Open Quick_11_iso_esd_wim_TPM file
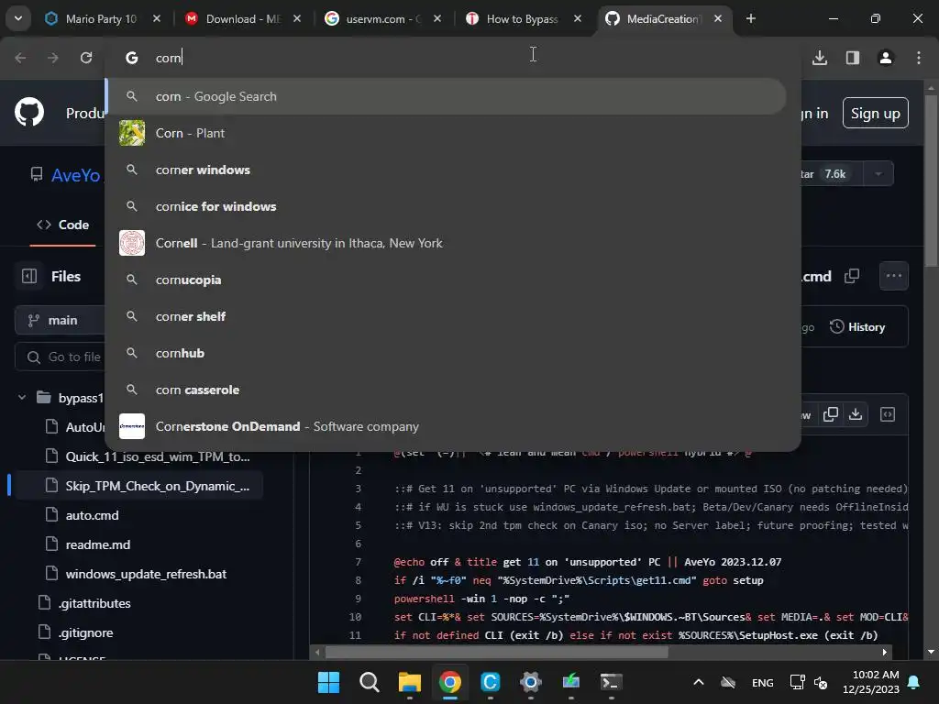939x704 pixels. pyautogui.click(x=158, y=456)
